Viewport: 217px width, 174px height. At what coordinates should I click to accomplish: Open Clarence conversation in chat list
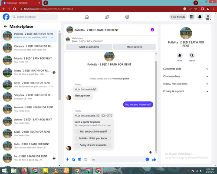coord(29,48)
